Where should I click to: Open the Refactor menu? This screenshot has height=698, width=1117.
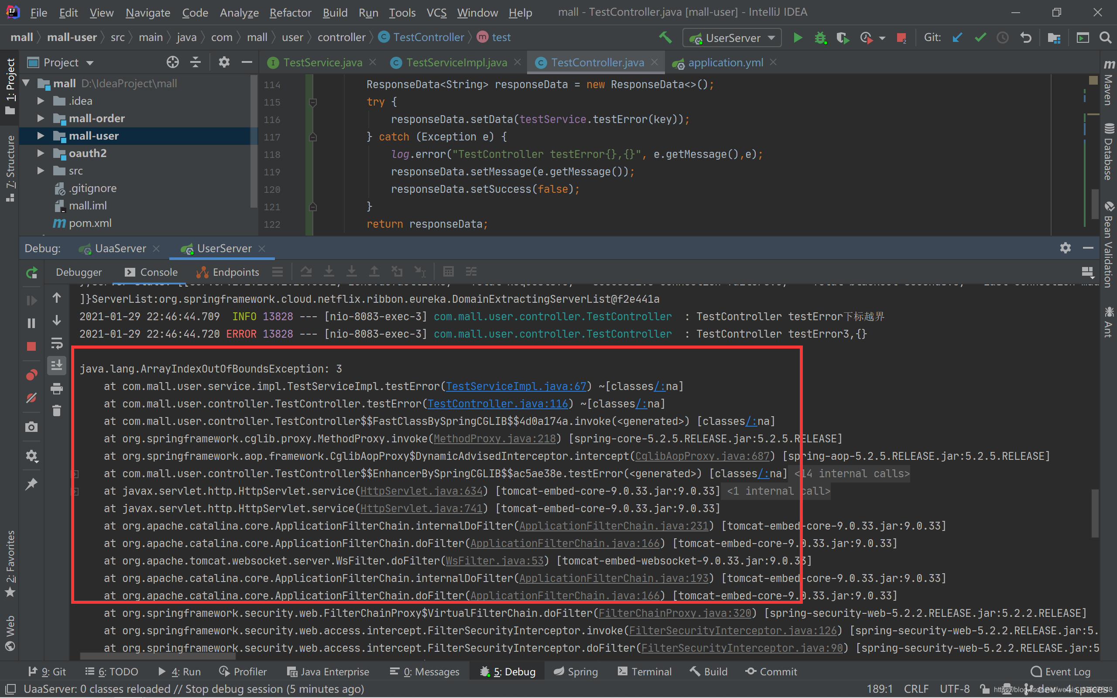click(x=290, y=13)
